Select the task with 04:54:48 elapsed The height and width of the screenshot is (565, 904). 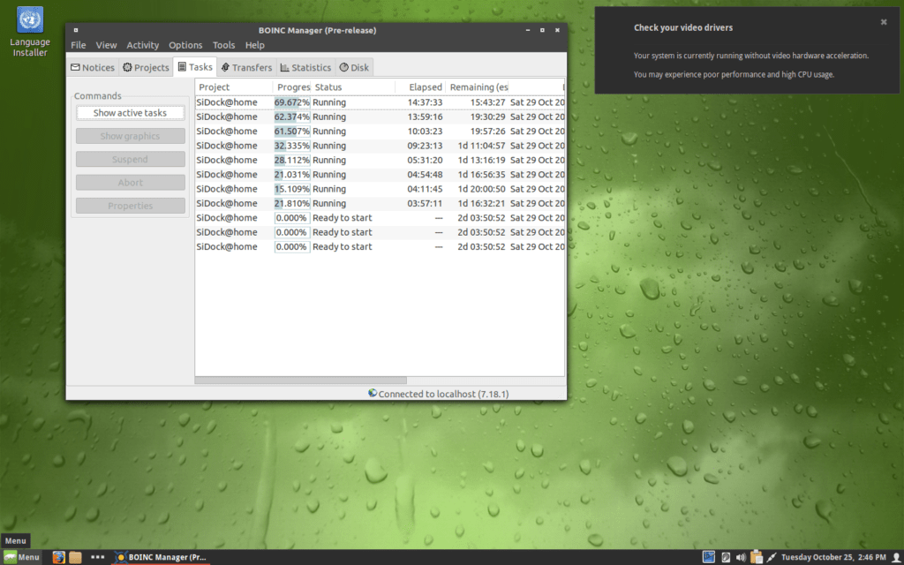click(380, 174)
